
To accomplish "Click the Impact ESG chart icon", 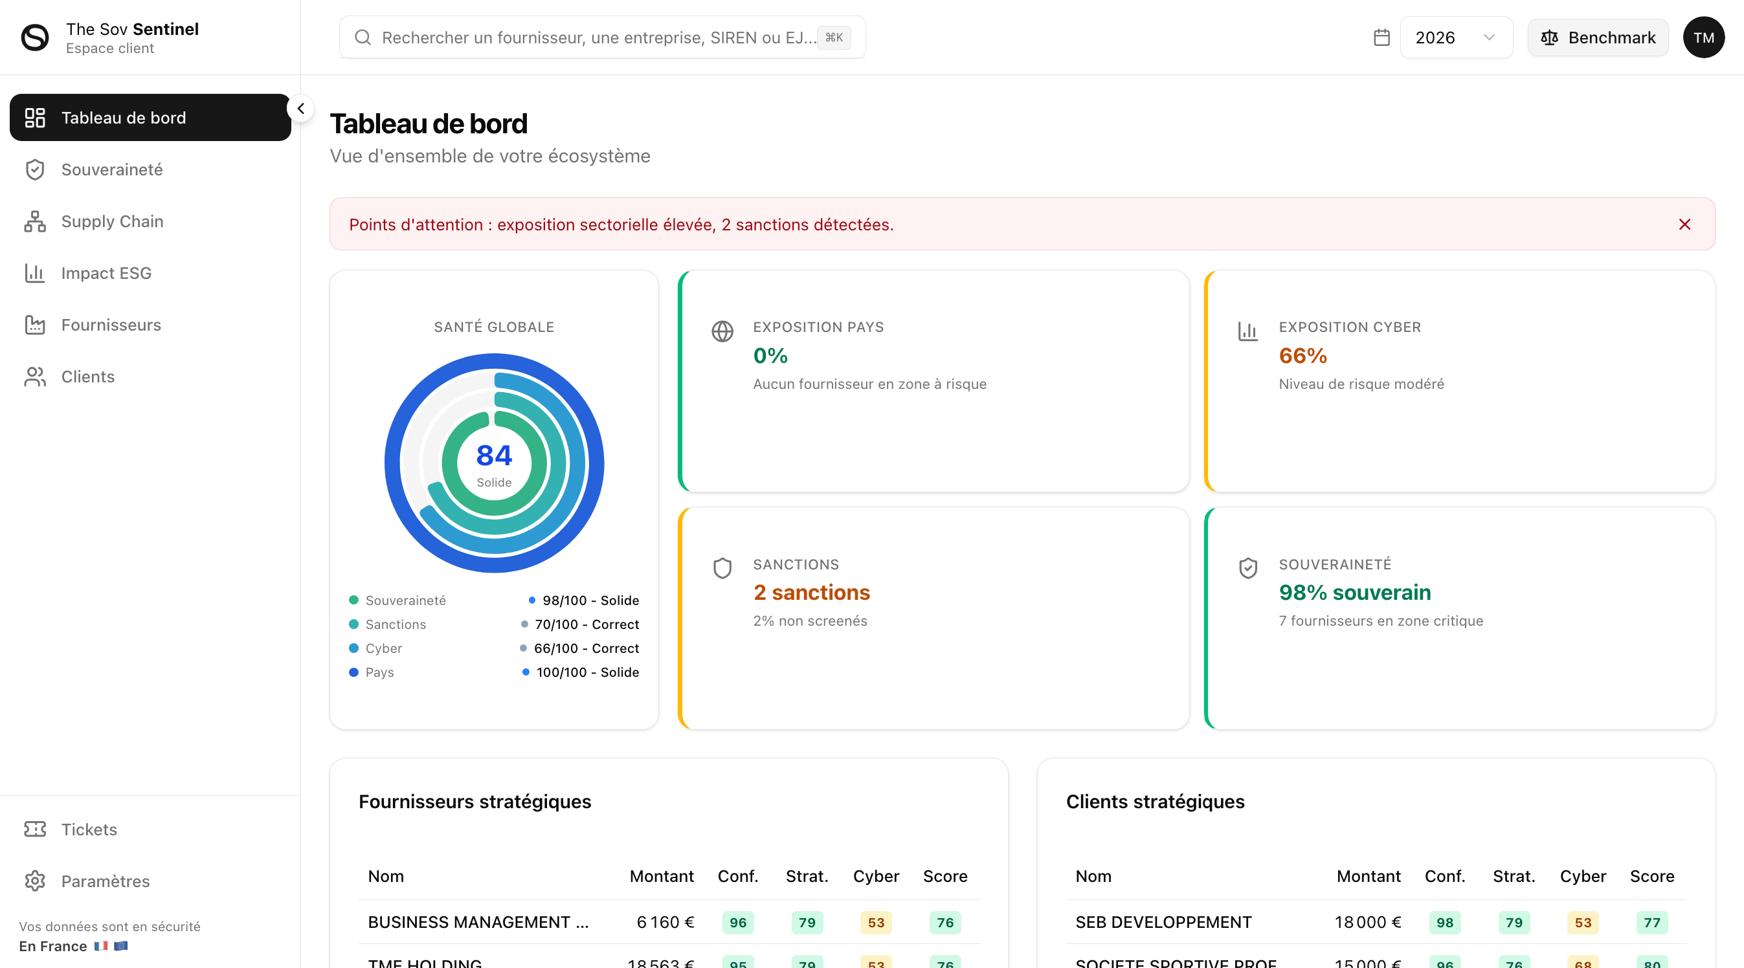I will pos(35,273).
